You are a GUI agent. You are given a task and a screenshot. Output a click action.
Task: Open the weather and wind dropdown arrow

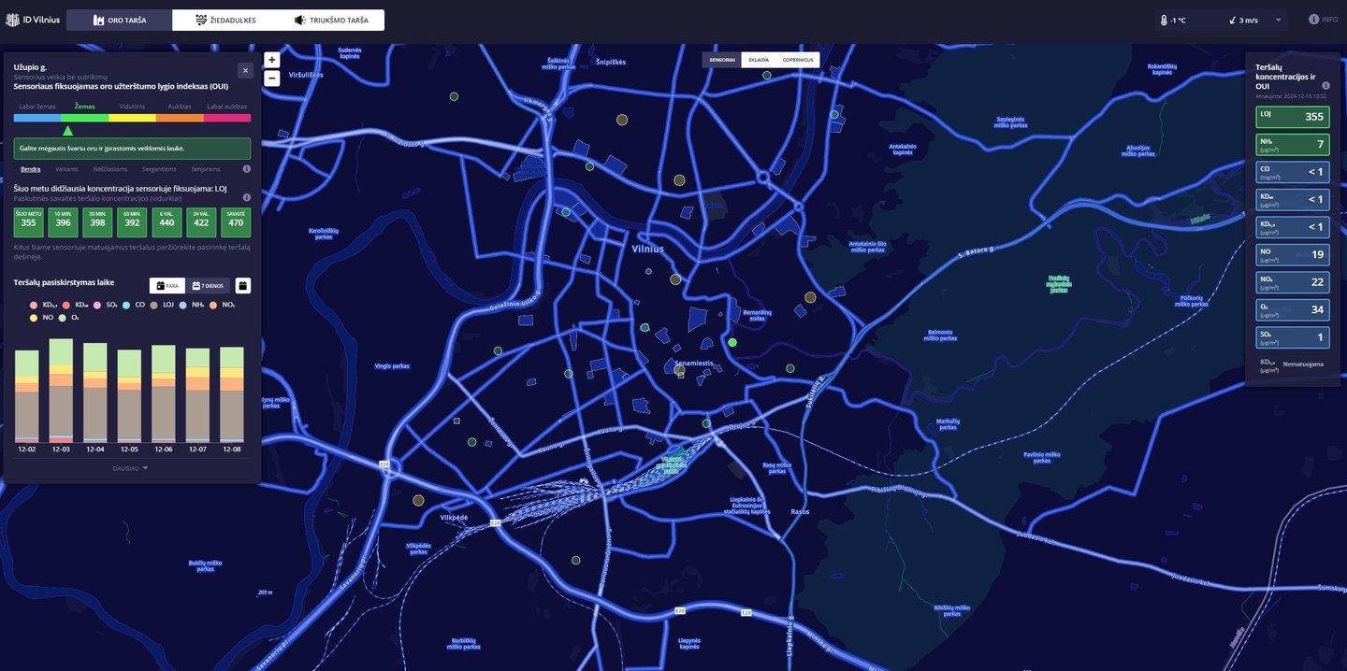tap(1278, 20)
